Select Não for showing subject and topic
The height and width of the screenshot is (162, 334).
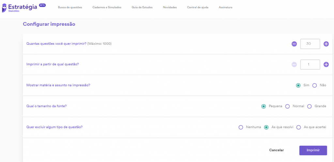tap(315, 85)
